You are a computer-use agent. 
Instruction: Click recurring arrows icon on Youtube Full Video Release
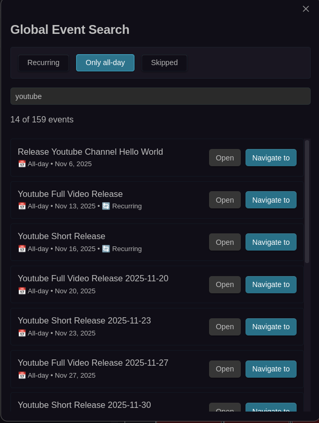click(106, 206)
